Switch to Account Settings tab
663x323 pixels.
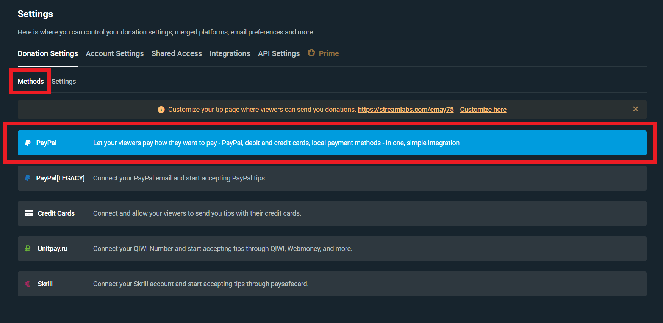point(115,53)
